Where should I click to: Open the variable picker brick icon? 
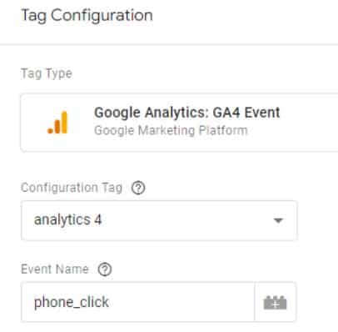tap(275, 302)
